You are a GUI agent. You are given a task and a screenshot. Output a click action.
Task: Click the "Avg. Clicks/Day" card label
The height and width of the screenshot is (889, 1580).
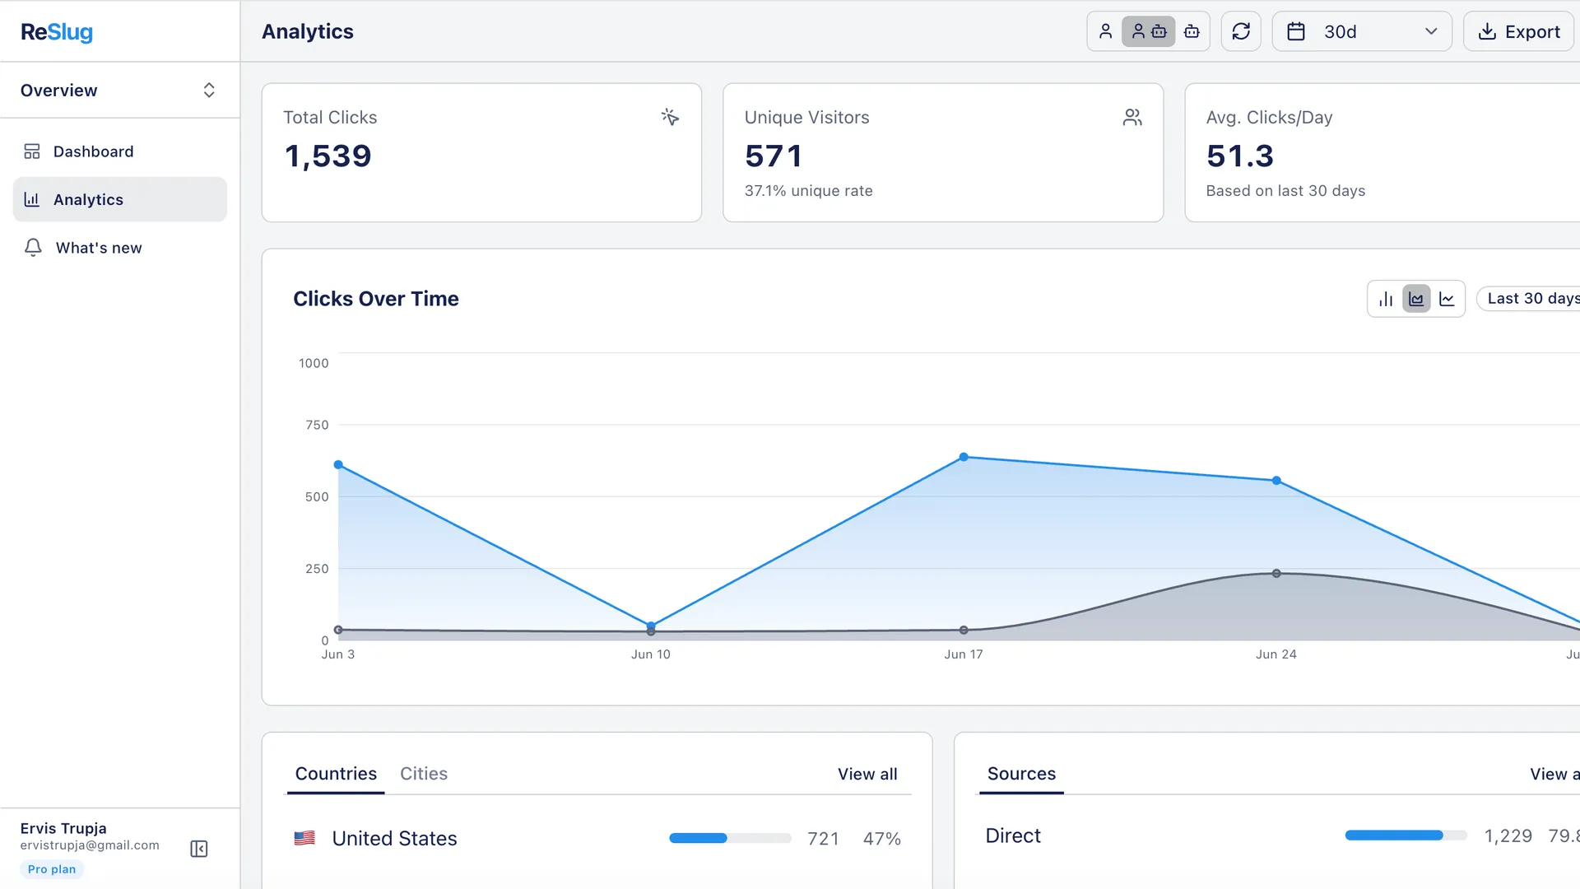(x=1269, y=118)
